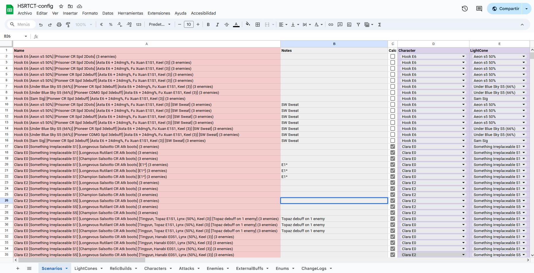Increase font size with plus button
The image size is (534, 273).
click(198, 25)
